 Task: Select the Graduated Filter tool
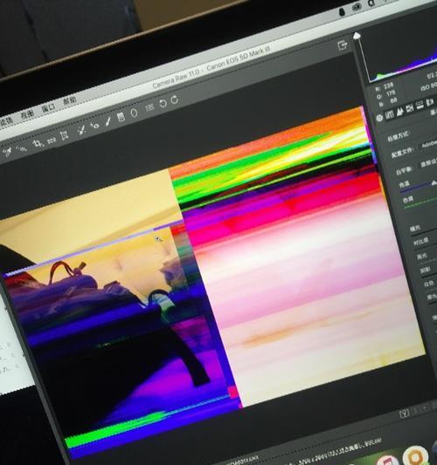(x=121, y=118)
